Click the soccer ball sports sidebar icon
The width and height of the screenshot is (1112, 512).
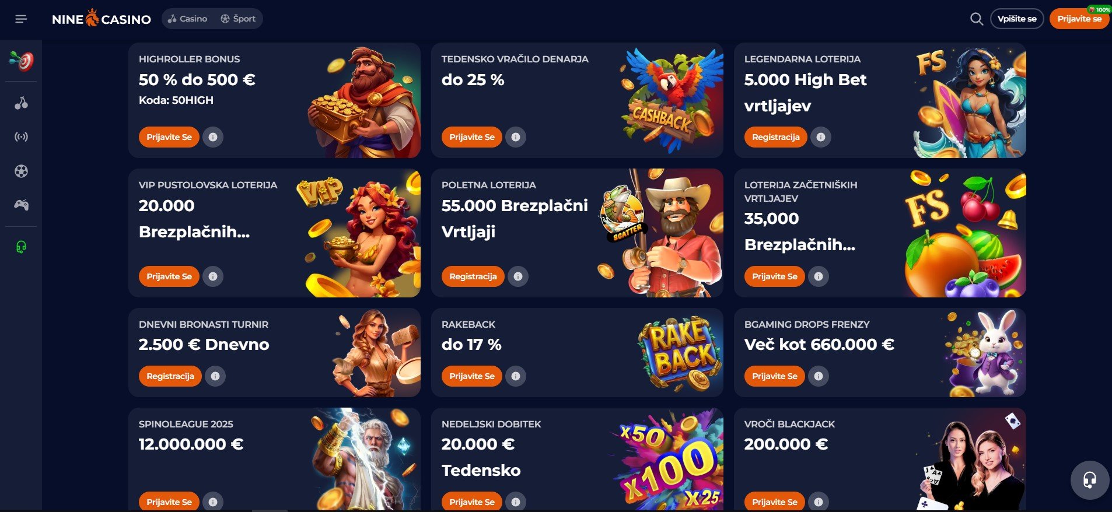click(x=22, y=171)
